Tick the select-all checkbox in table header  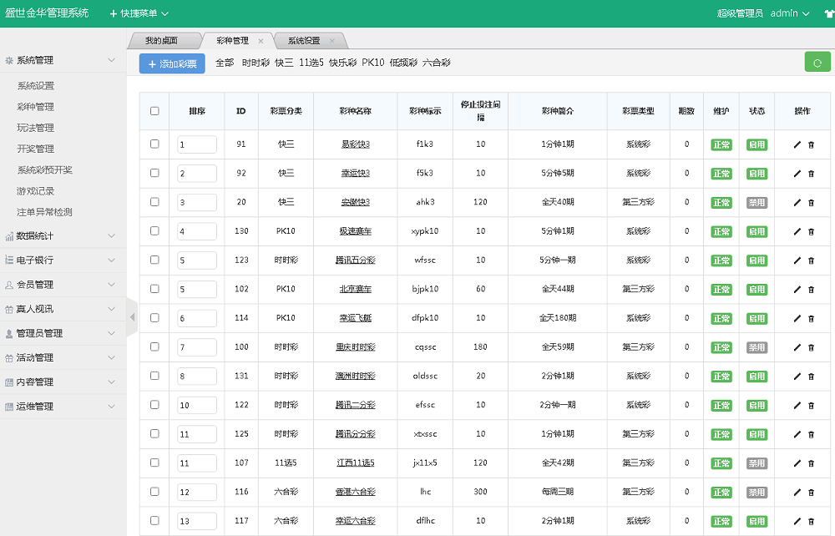point(154,111)
